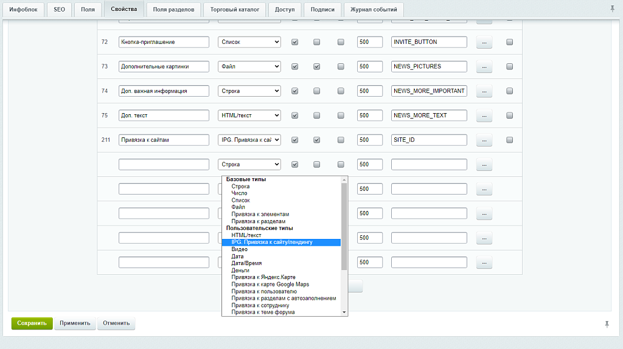
Task: Click the '...' button for NEWS_MORE_IMPORTANT
Action: point(484,91)
